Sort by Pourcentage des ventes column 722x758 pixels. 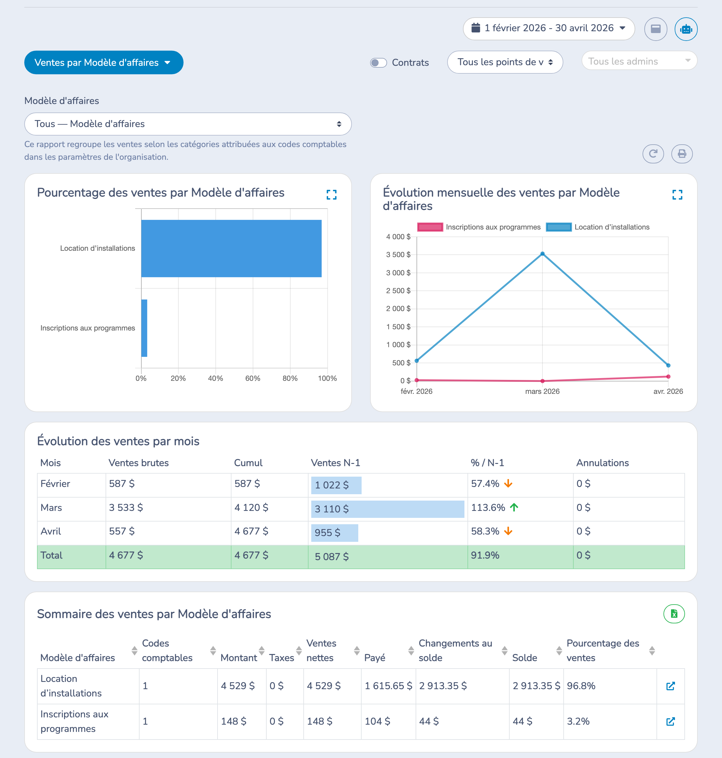point(652,650)
